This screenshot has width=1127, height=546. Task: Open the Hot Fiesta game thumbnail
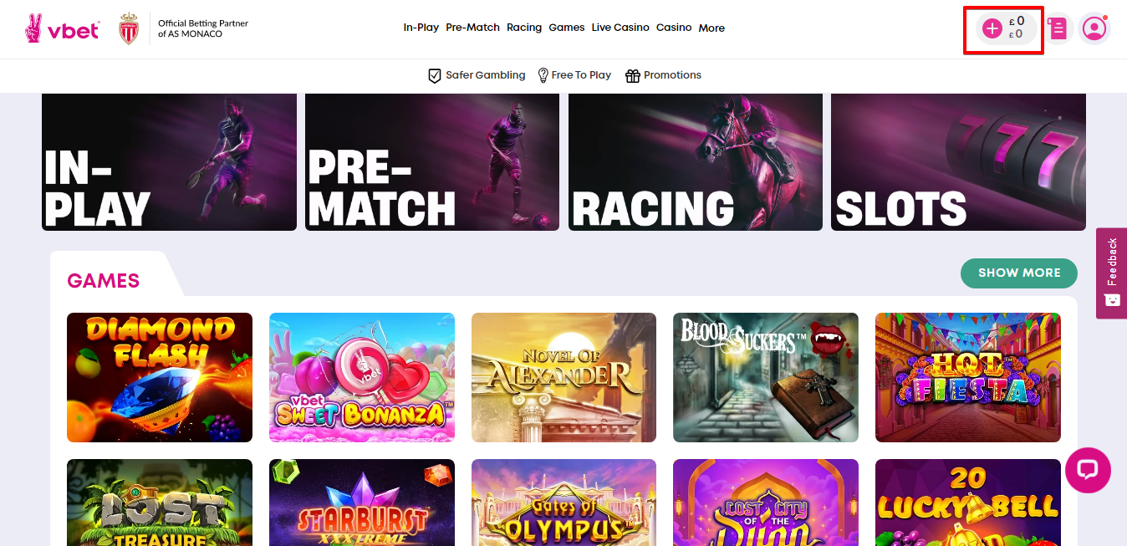(x=968, y=377)
